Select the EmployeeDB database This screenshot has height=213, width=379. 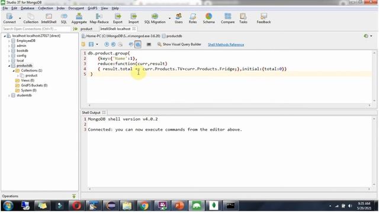pyautogui.click(x=26, y=41)
